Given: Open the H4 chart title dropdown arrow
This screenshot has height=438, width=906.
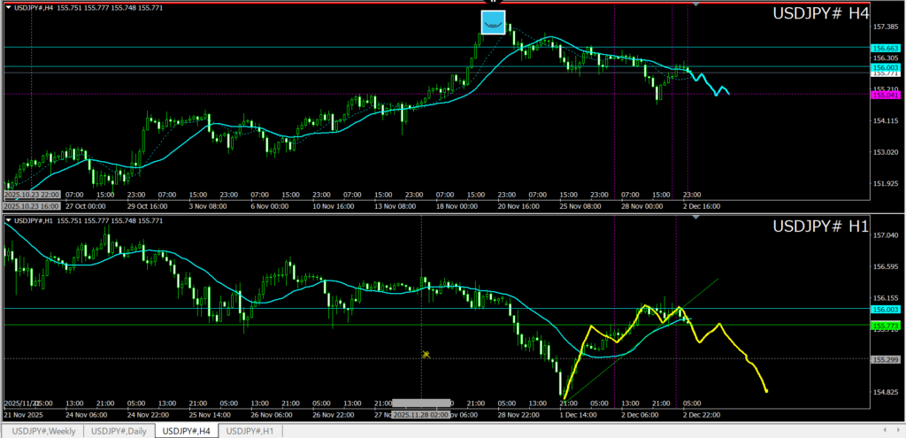Looking at the screenshot, I should 8,9.
